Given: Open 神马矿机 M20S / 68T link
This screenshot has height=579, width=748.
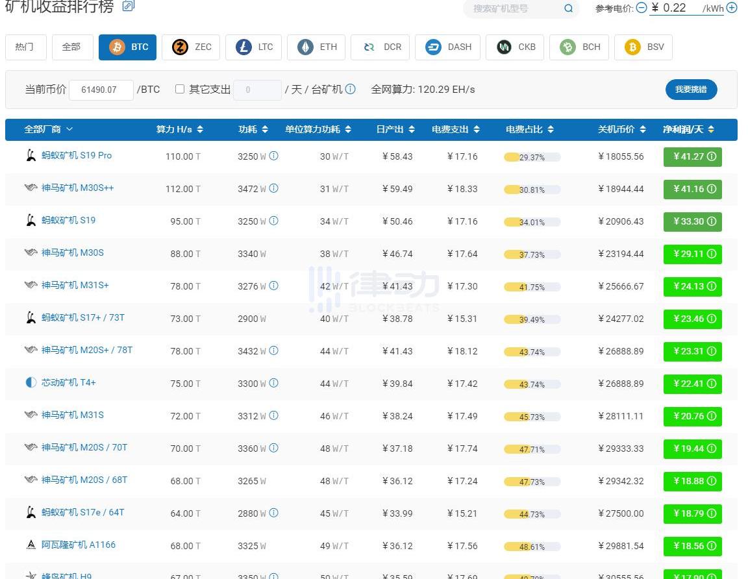Looking at the screenshot, I should [84, 480].
